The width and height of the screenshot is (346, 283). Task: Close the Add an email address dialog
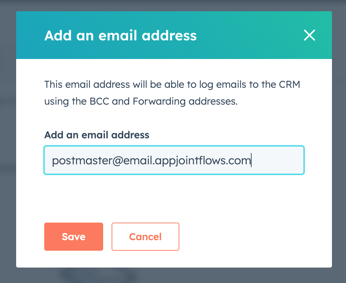pos(309,35)
